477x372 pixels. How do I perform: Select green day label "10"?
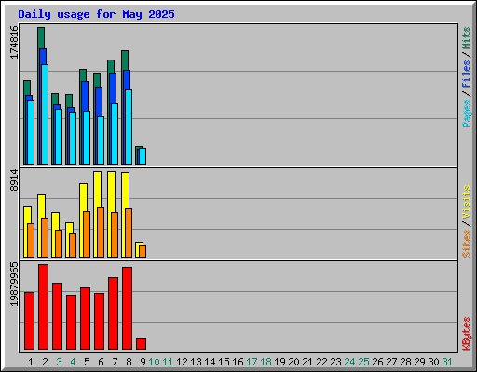[x=154, y=362]
